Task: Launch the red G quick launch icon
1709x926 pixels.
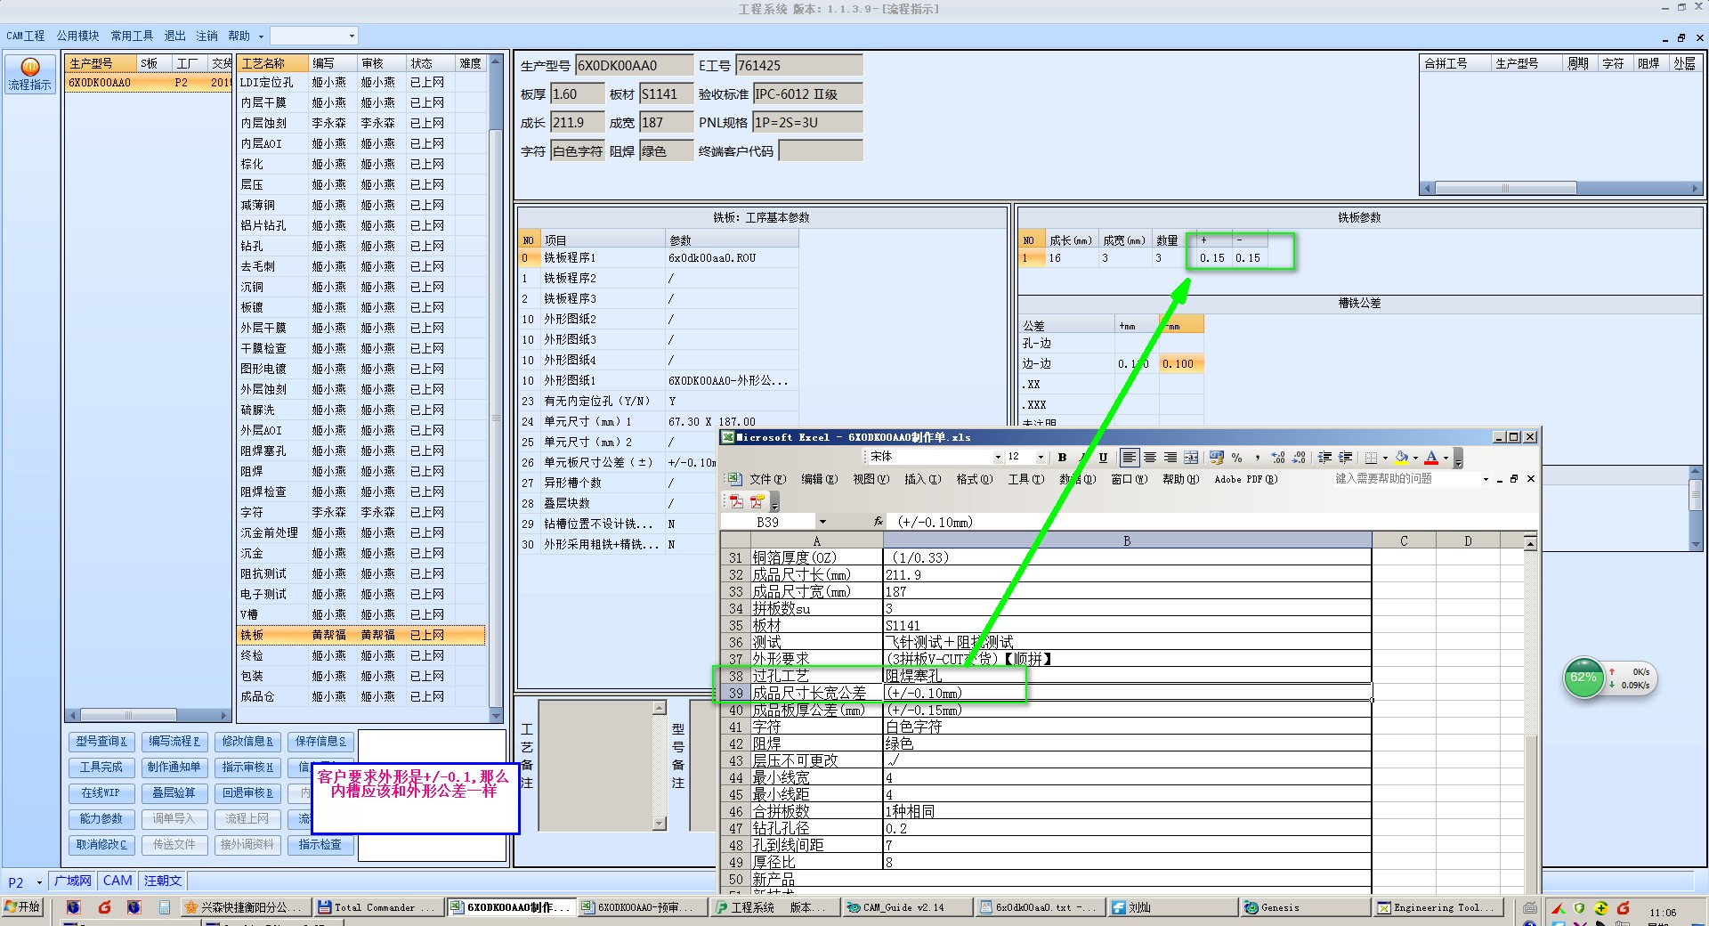Action: click(x=104, y=907)
